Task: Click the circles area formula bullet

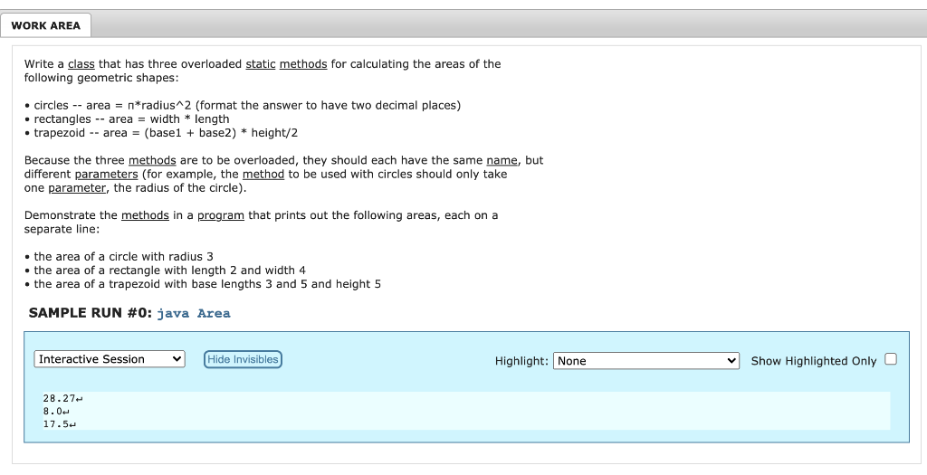Action: (243, 105)
